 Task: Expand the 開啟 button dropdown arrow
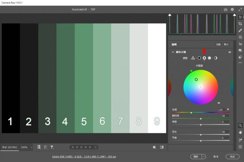[x=204, y=157]
